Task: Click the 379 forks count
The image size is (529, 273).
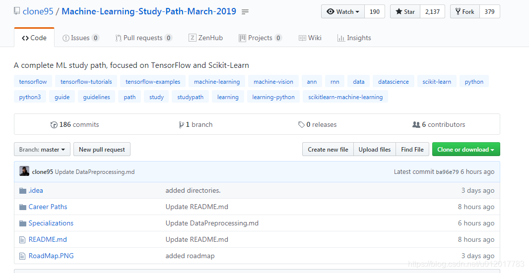Action: [x=489, y=11]
